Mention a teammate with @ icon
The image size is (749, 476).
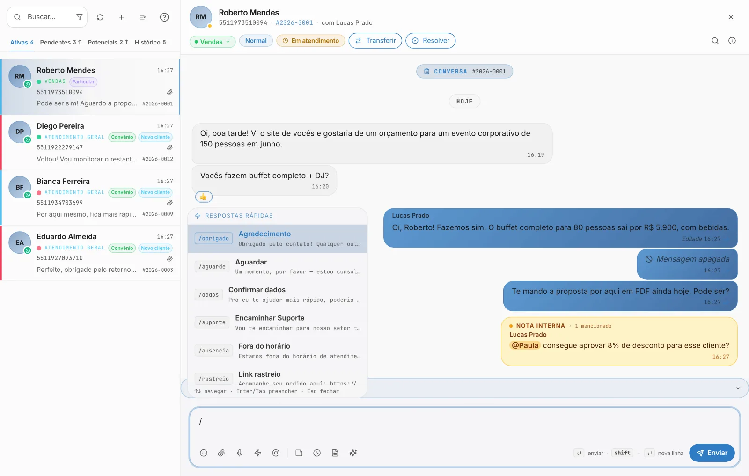tap(276, 453)
